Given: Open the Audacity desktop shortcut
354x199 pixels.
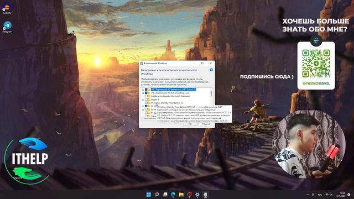Looking at the screenshot, I should coord(7,9).
